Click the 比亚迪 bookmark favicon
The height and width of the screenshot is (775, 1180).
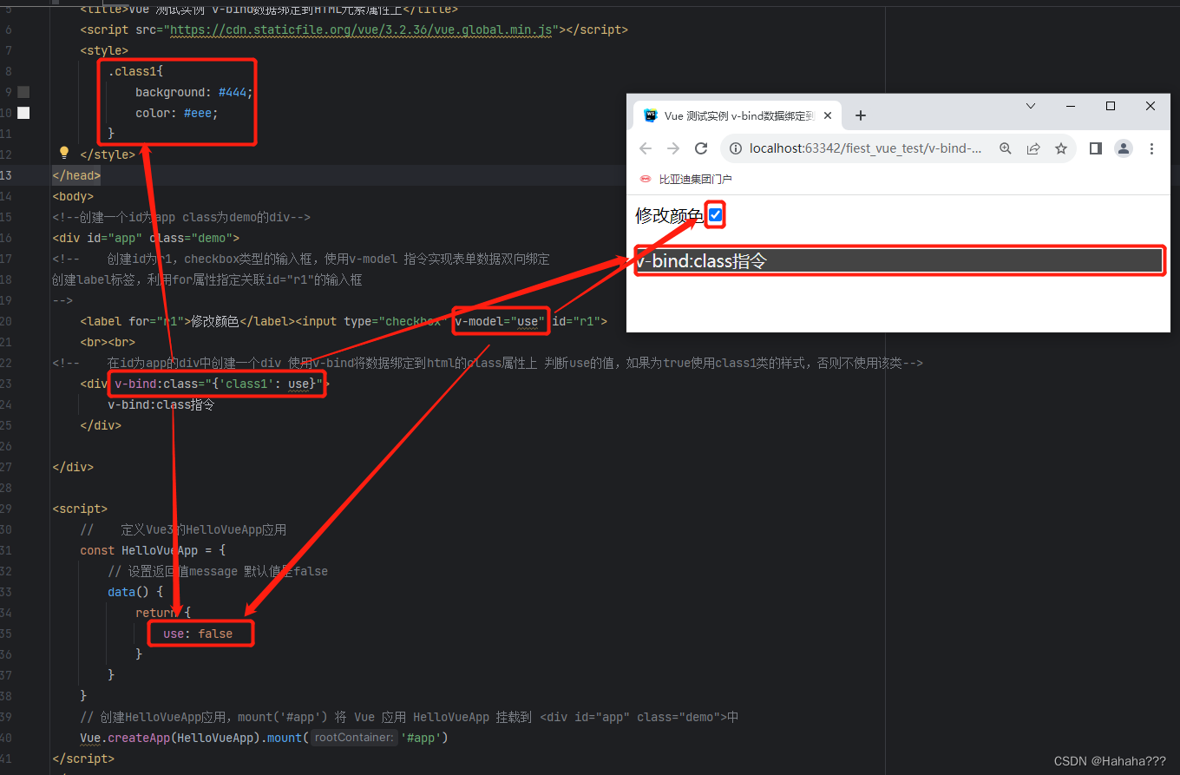tap(645, 179)
